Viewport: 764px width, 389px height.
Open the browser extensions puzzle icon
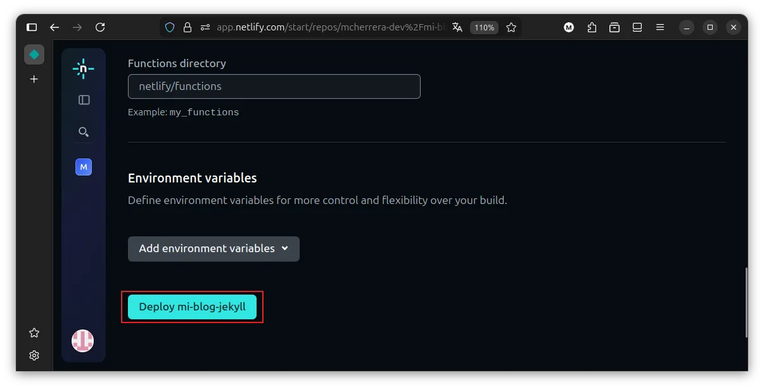pos(592,27)
